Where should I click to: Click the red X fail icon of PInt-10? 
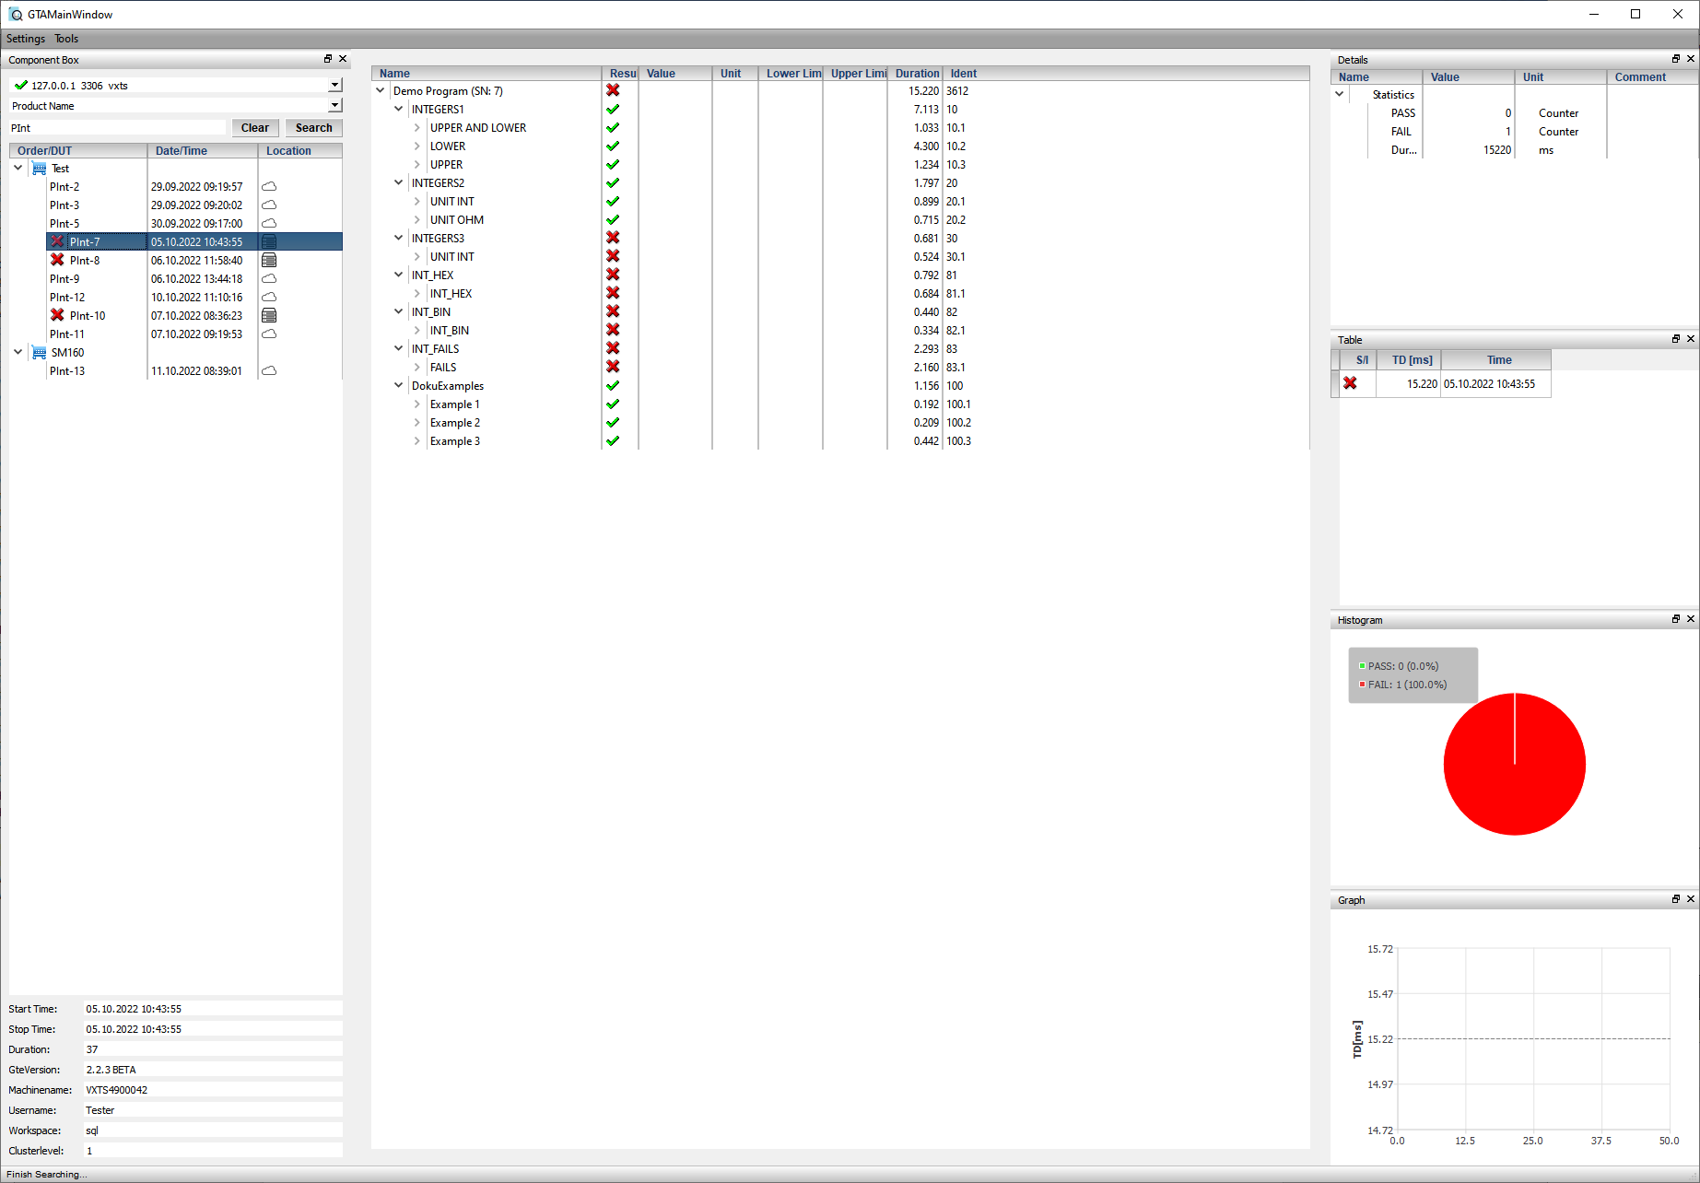point(57,315)
